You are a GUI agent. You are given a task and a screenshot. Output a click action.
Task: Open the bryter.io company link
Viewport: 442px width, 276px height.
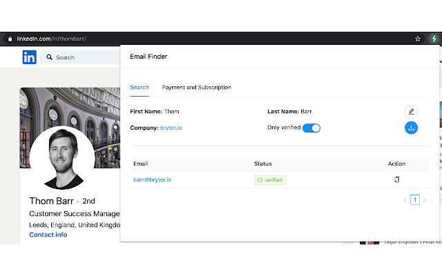[171, 128]
